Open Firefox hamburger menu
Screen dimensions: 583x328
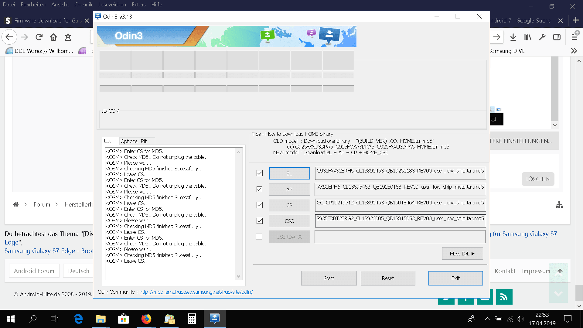pyautogui.click(x=574, y=37)
